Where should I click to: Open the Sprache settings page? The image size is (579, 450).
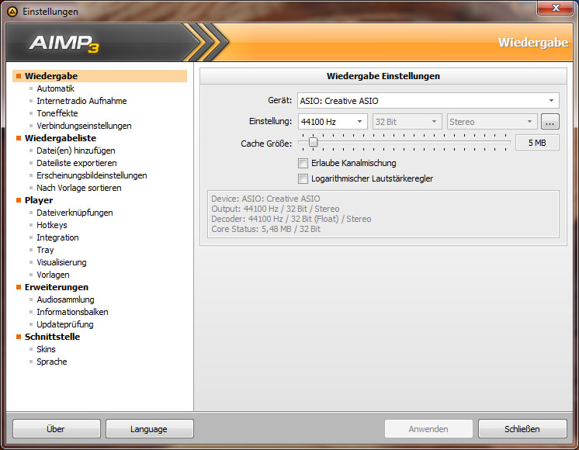pyautogui.click(x=52, y=362)
